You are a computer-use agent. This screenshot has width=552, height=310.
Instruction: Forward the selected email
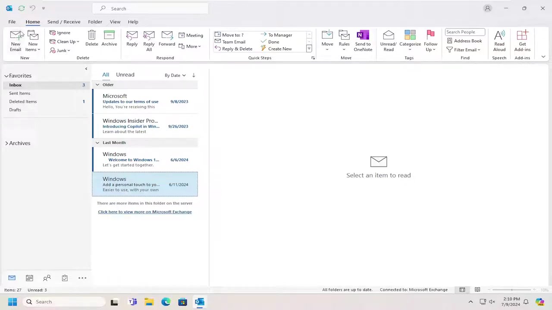pos(167,39)
